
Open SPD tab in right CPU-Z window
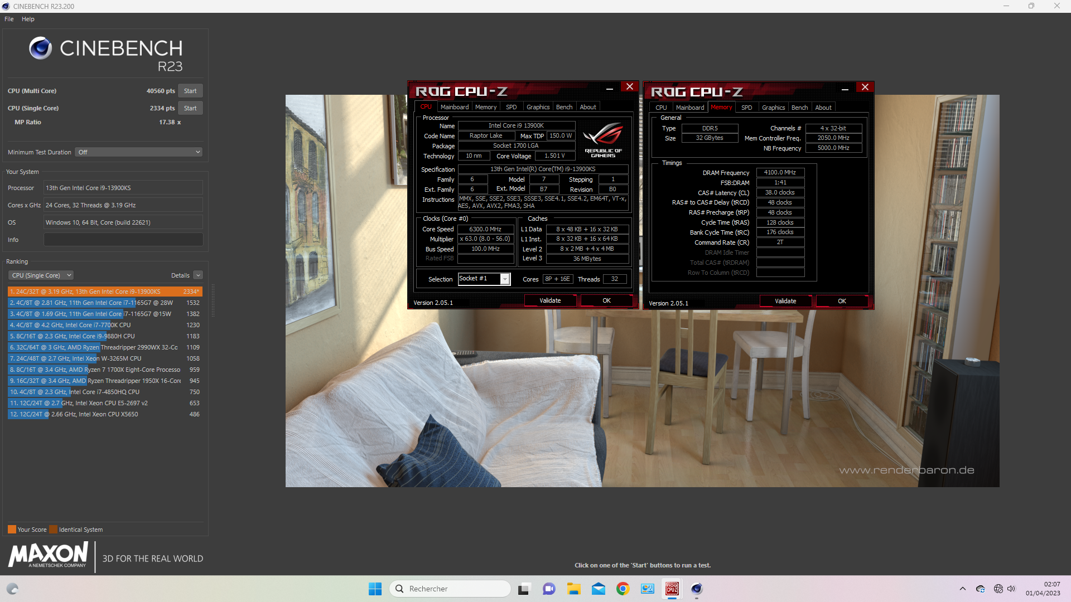point(746,108)
